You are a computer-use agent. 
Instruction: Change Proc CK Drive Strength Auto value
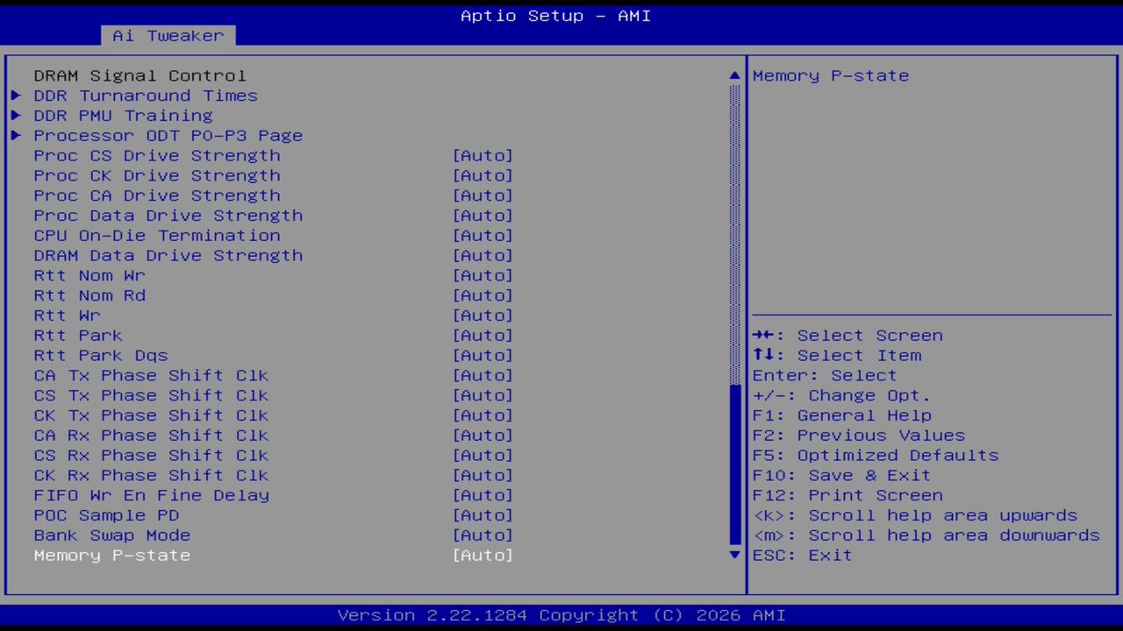pyautogui.click(x=483, y=176)
